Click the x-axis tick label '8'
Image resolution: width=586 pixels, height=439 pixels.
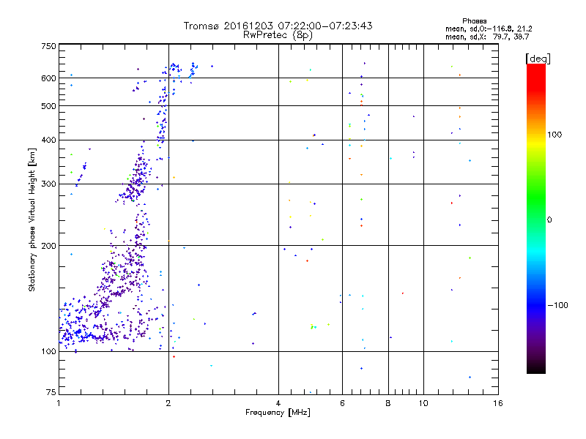pyautogui.click(x=388, y=403)
